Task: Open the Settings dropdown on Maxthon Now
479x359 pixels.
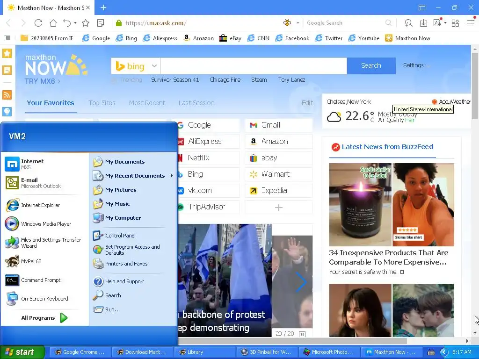Action: point(416,65)
